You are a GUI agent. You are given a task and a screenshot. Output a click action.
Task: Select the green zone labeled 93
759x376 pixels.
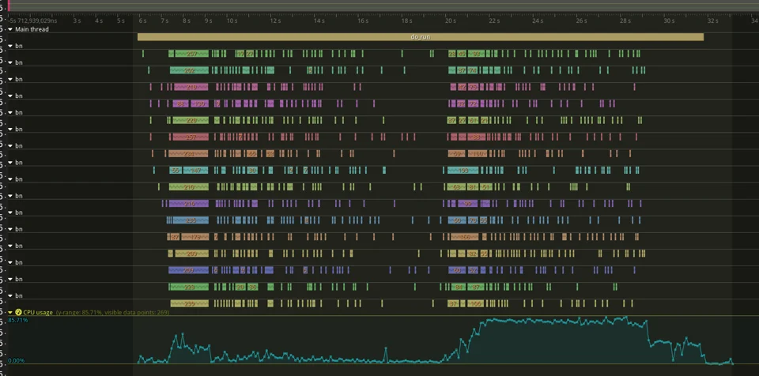pos(476,54)
